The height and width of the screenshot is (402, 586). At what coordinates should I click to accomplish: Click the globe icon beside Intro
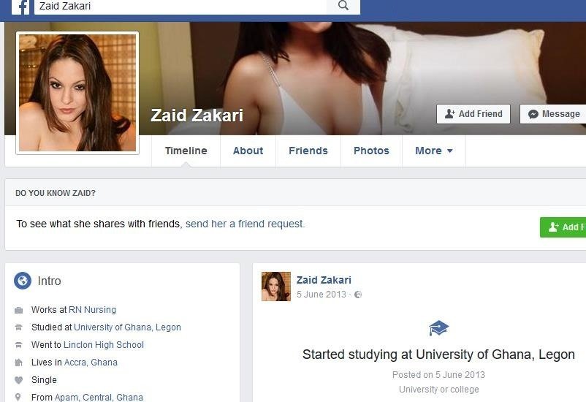[x=23, y=281]
